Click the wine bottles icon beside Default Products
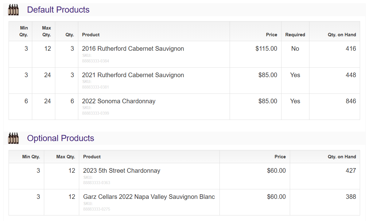The image size is (369, 221). click(x=13, y=10)
